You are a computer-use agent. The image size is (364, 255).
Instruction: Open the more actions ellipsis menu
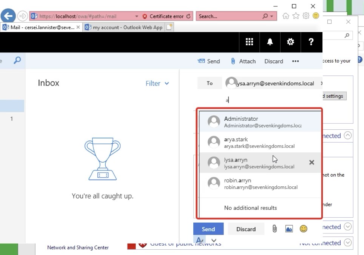click(x=295, y=61)
